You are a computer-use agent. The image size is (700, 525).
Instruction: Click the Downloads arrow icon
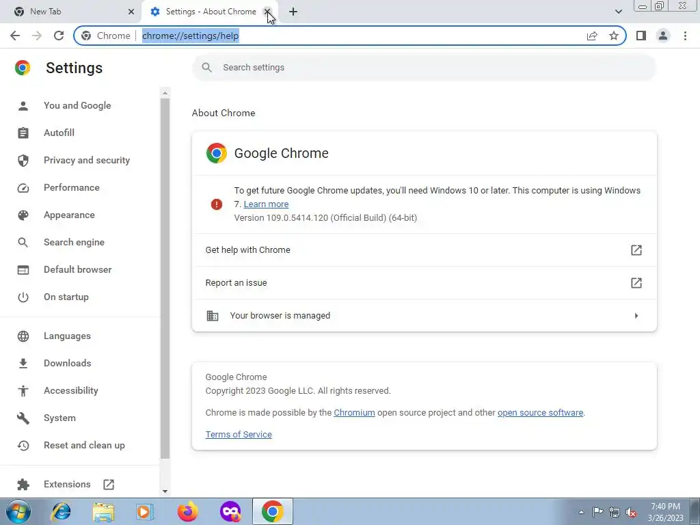pos(23,364)
